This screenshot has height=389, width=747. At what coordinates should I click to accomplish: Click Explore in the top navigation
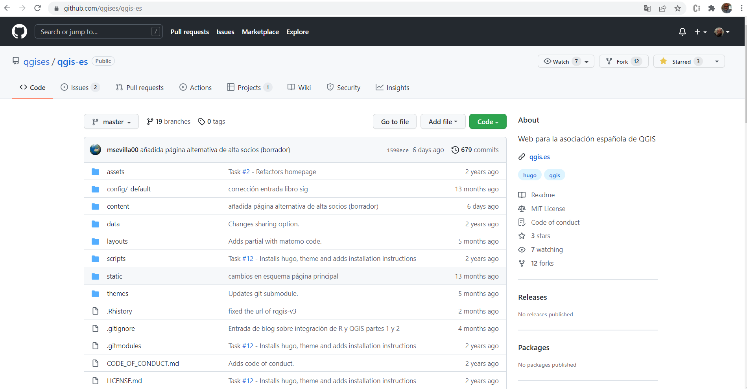[x=297, y=32]
